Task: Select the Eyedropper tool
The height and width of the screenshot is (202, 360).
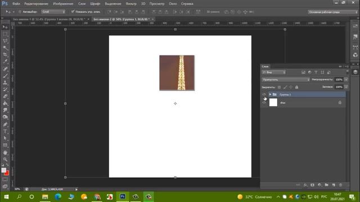Action: click(x=5, y=62)
